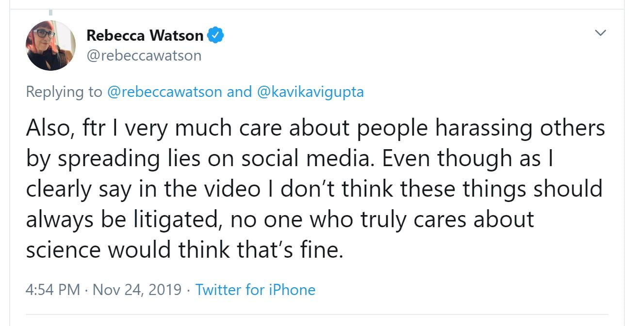Open @rebeccawatson link in the Replying to line
The width and height of the screenshot is (636, 326).
164,92
